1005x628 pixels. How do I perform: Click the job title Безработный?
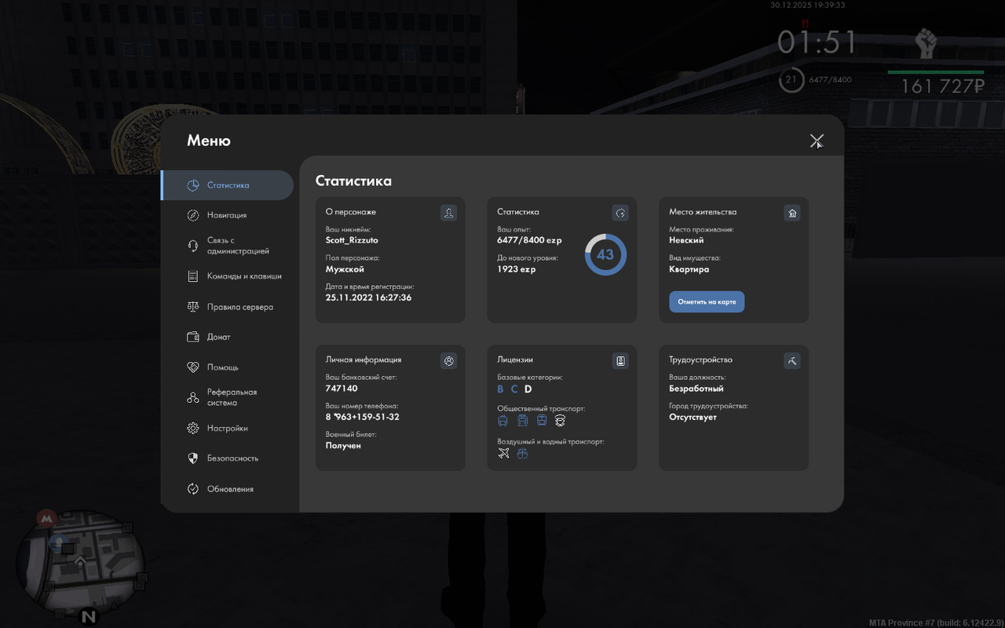(696, 389)
